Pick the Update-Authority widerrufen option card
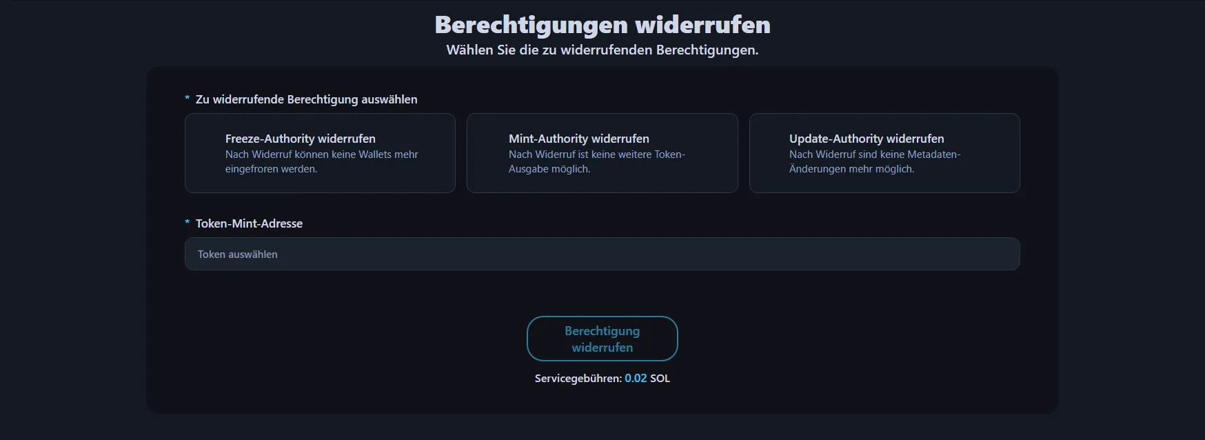 884,153
